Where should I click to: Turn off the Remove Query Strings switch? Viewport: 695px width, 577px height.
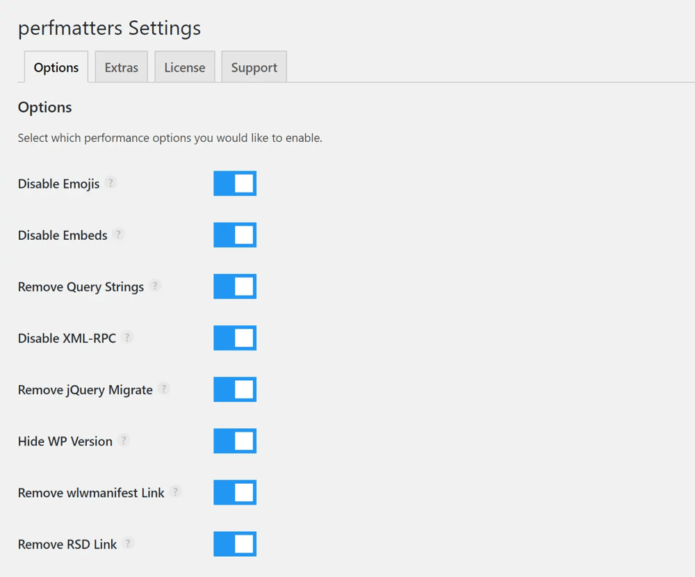[x=235, y=286]
